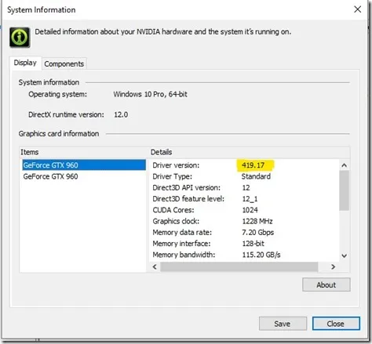Switch to the Components tab

pos(64,63)
